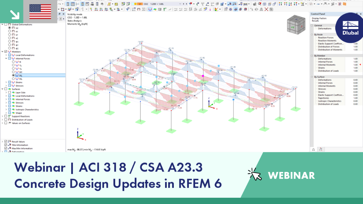
Task: Toggle the member results diagram toolbar icon
Action: pos(150,9)
